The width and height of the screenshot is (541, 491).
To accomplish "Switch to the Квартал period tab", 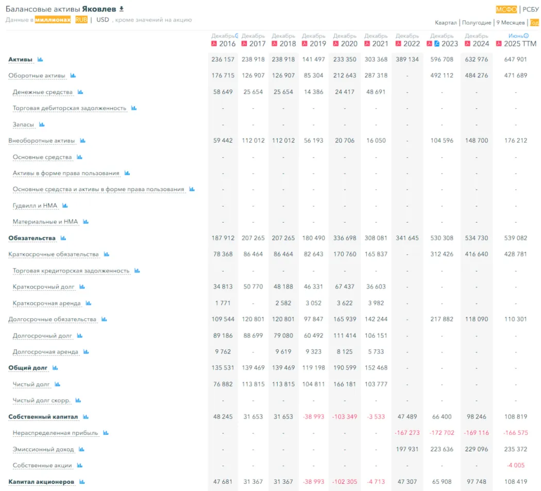I will (x=446, y=23).
